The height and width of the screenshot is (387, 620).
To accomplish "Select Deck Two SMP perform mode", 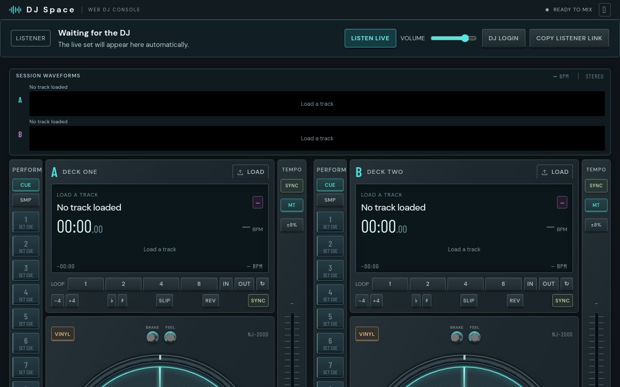I will pyautogui.click(x=330, y=200).
